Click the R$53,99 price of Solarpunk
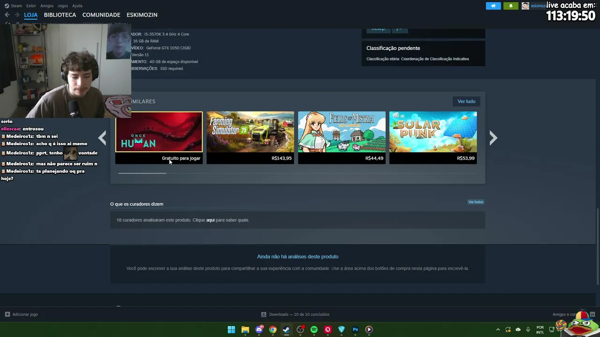 pos(465,158)
